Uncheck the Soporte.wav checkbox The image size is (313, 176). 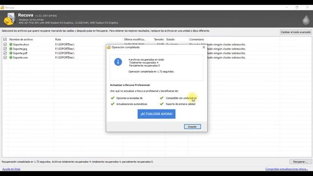point(5,58)
